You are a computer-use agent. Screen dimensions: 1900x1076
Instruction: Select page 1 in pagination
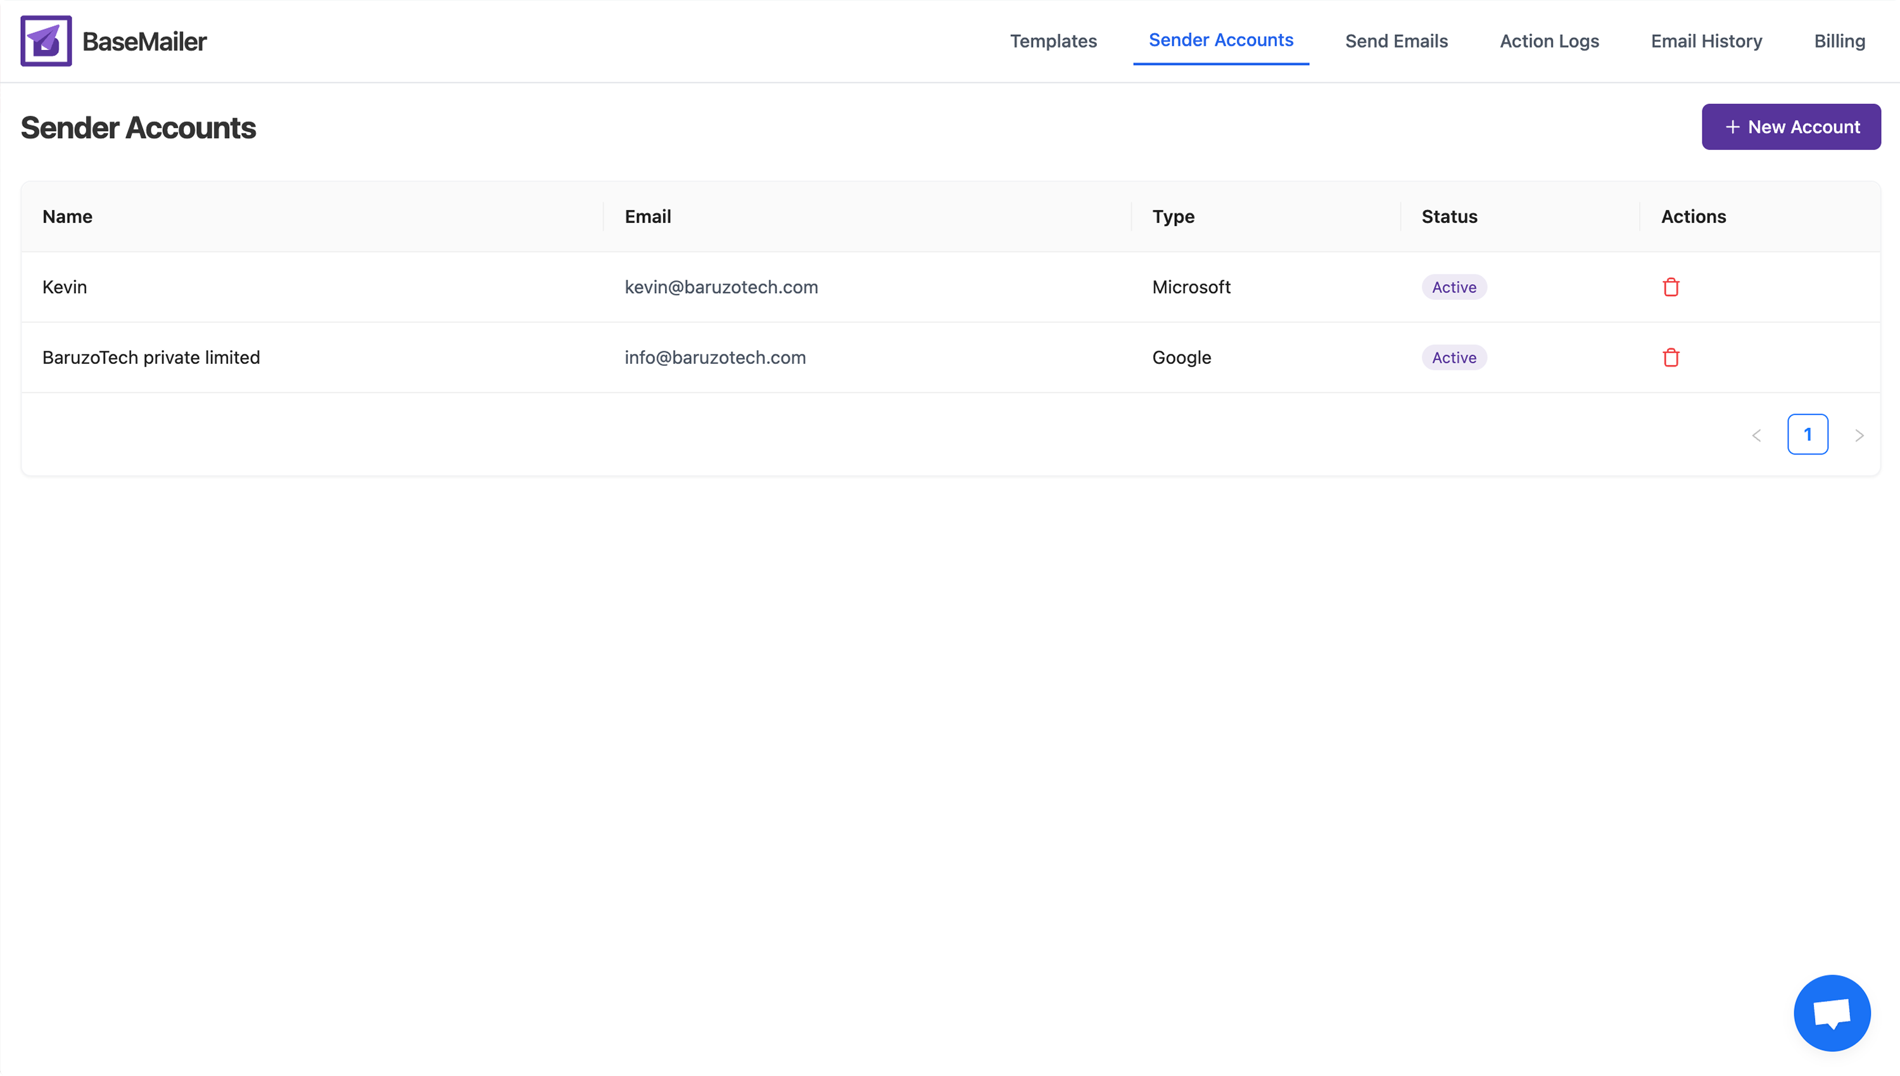1808,435
